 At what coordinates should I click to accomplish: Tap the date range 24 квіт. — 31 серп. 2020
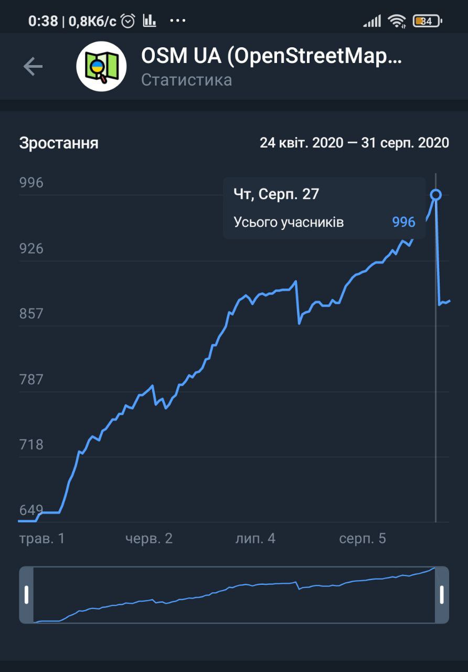coord(354,143)
